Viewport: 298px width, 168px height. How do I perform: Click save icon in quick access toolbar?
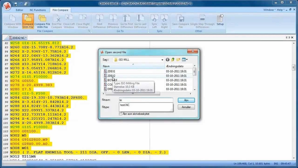(16, 4)
